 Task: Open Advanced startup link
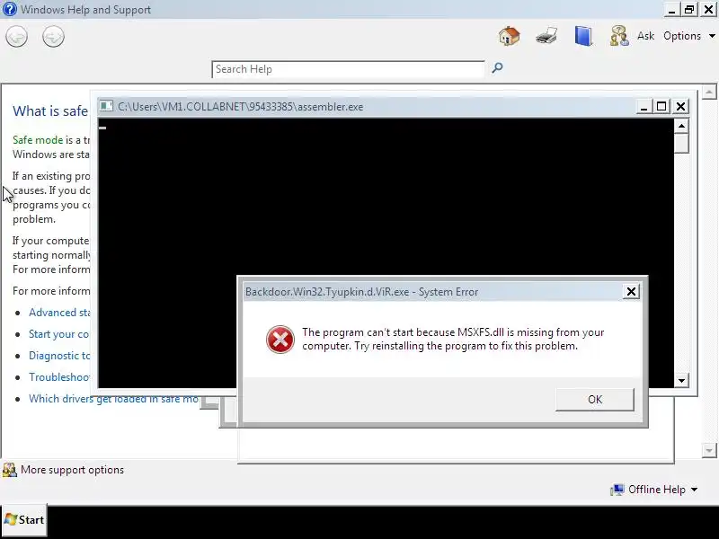pyautogui.click(x=59, y=313)
